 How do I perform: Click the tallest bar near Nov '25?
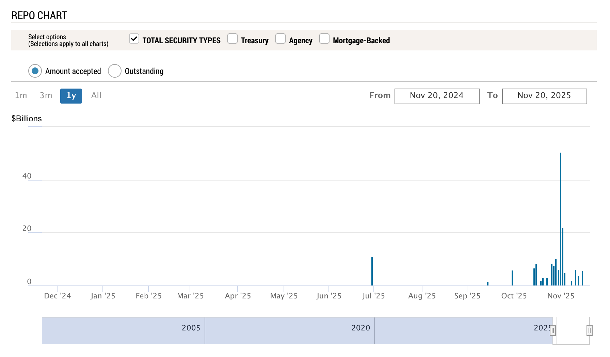pyautogui.click(x=561, y=219)
